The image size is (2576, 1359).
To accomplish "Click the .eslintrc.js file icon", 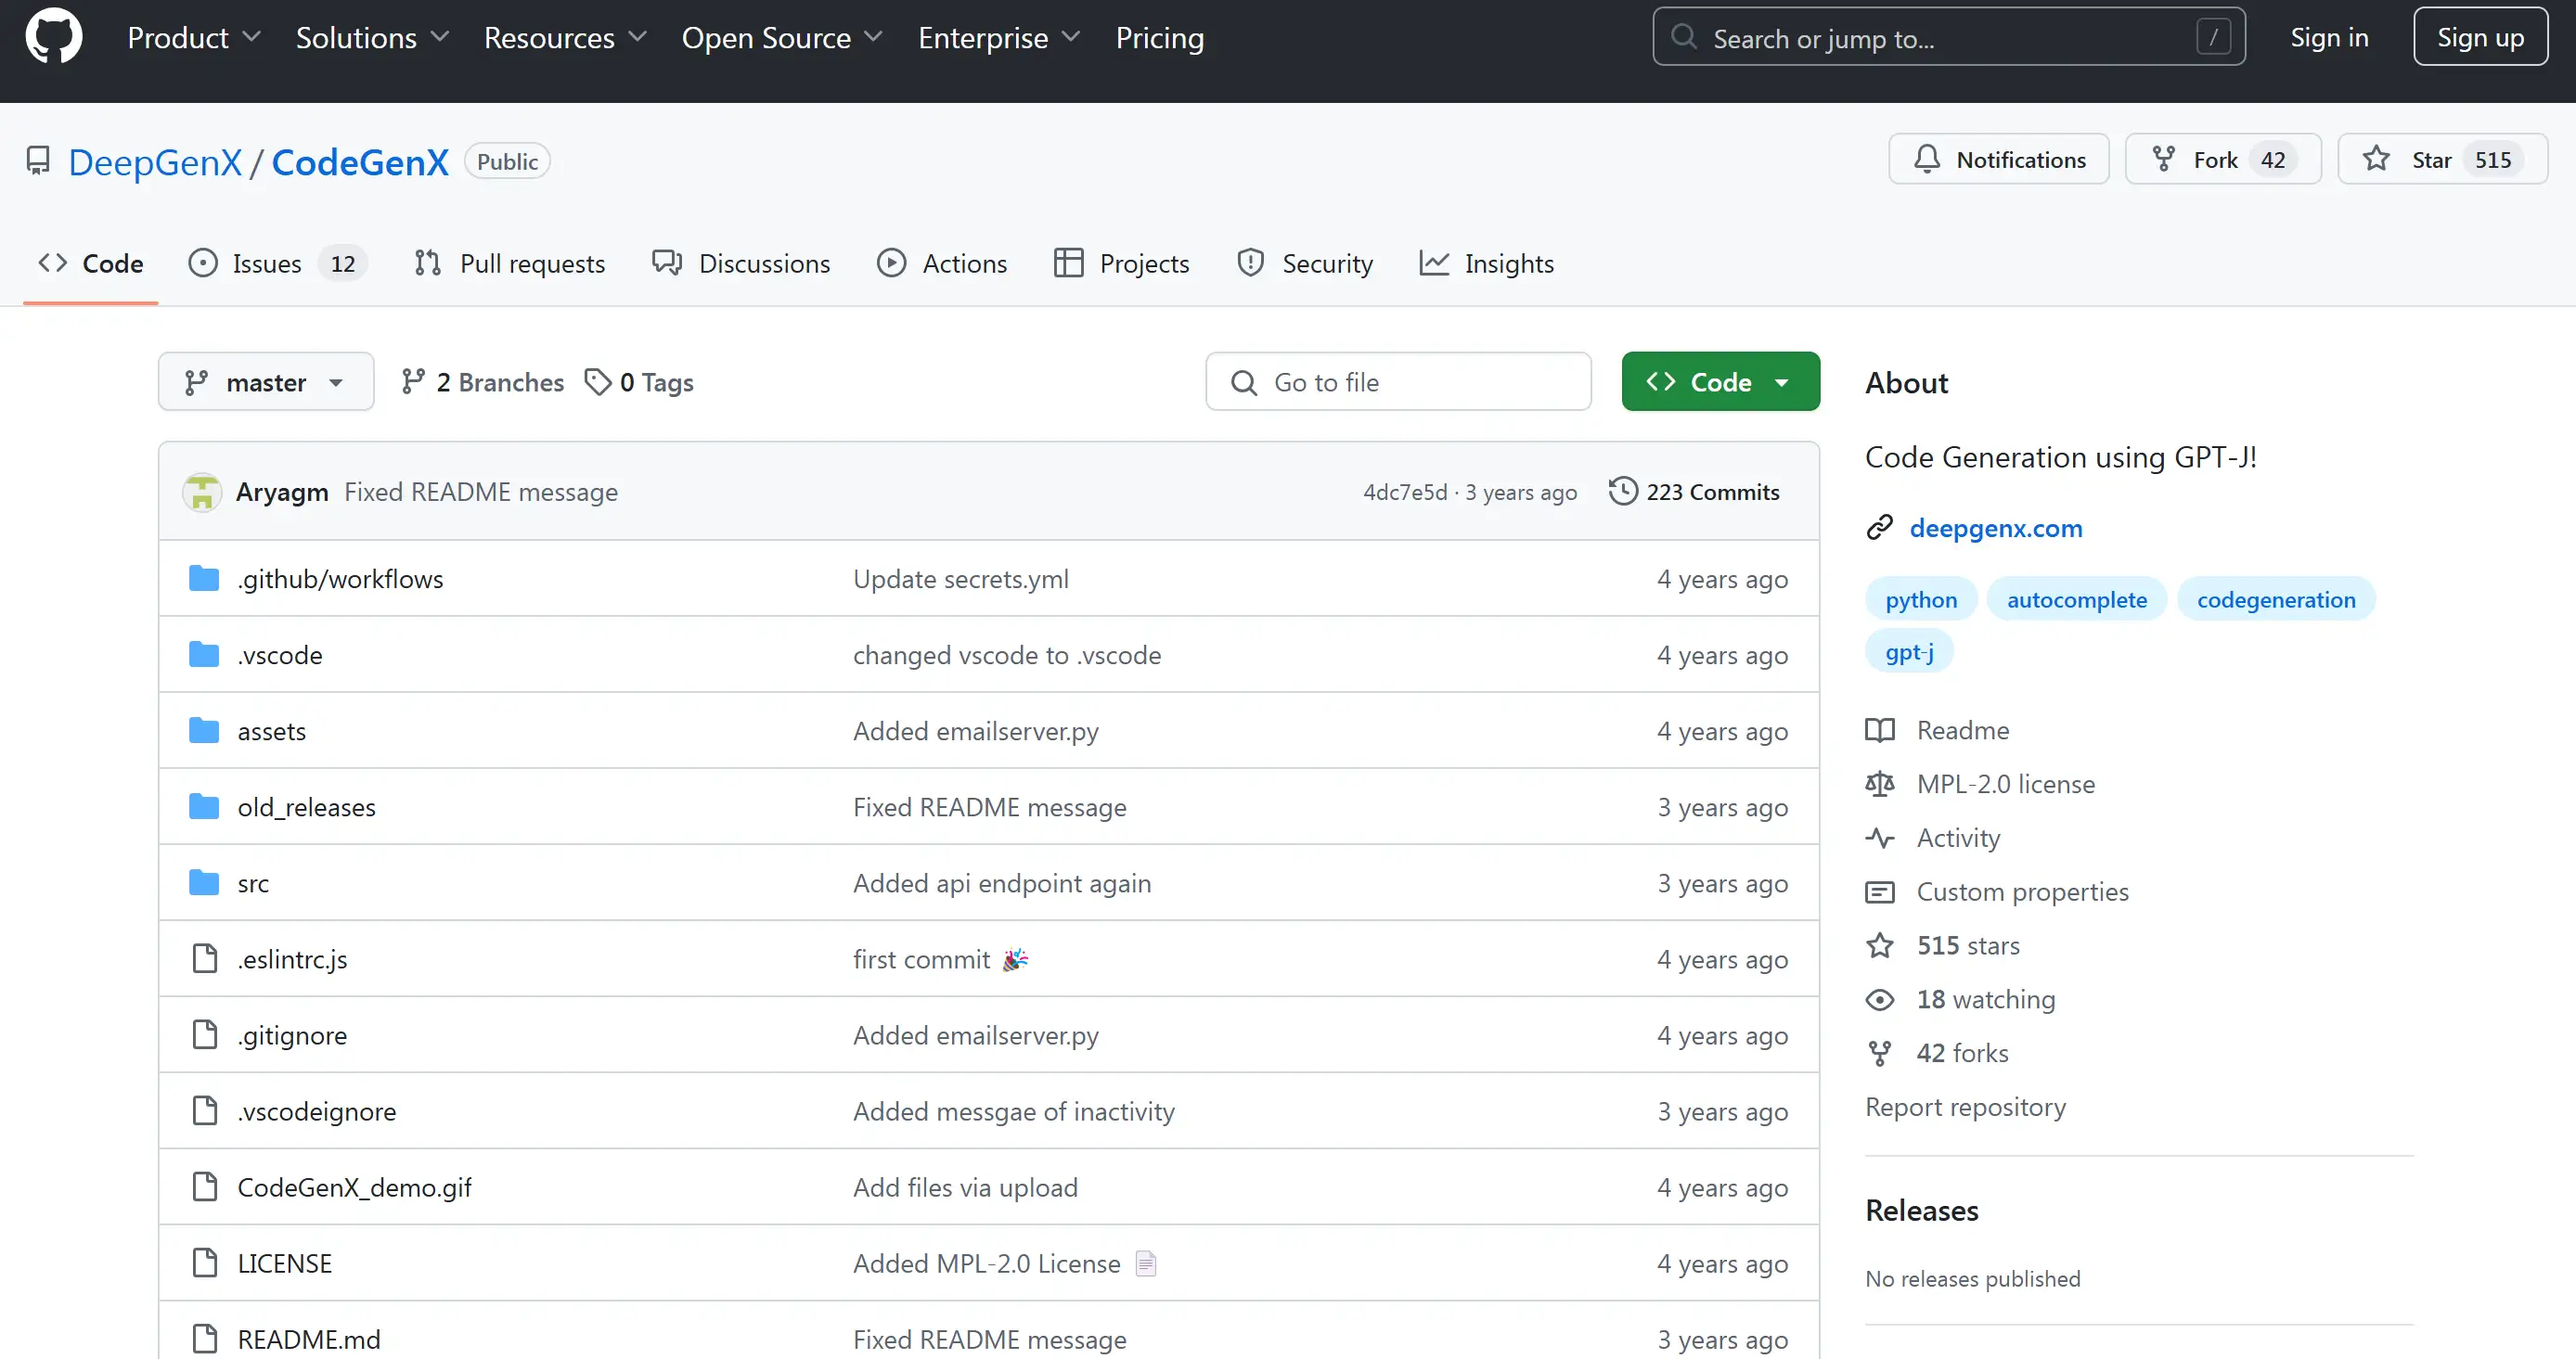I will (x=205, y=959).
